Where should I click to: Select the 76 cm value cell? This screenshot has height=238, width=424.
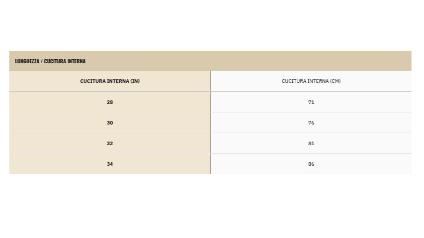pos(311,123)
